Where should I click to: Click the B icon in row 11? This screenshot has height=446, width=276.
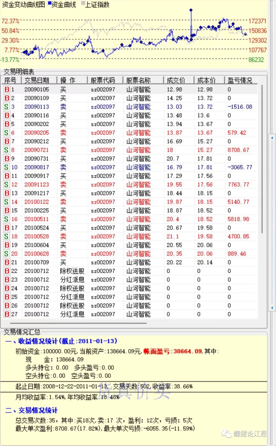(x=7, y=176)
